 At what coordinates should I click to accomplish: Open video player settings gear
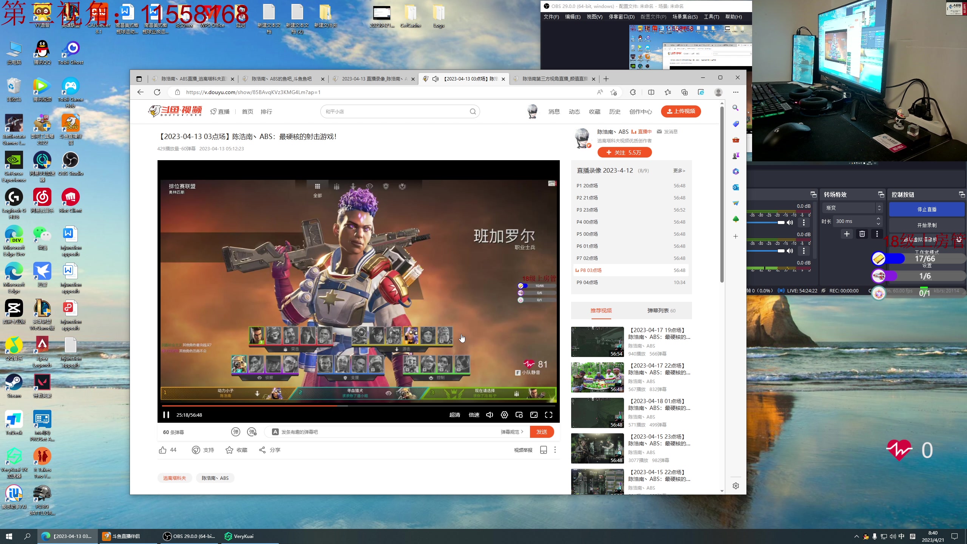(504, 415)
